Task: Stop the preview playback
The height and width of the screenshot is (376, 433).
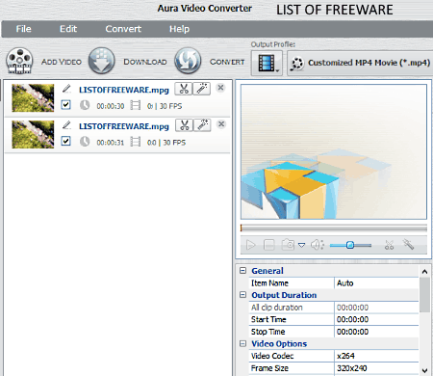Action: tap(268, 245)
